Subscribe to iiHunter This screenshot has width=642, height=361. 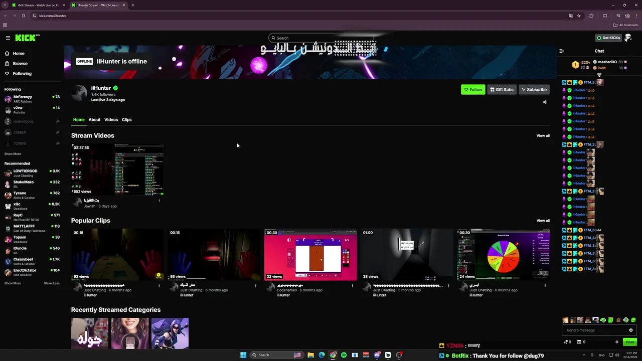tap(534, 90)
